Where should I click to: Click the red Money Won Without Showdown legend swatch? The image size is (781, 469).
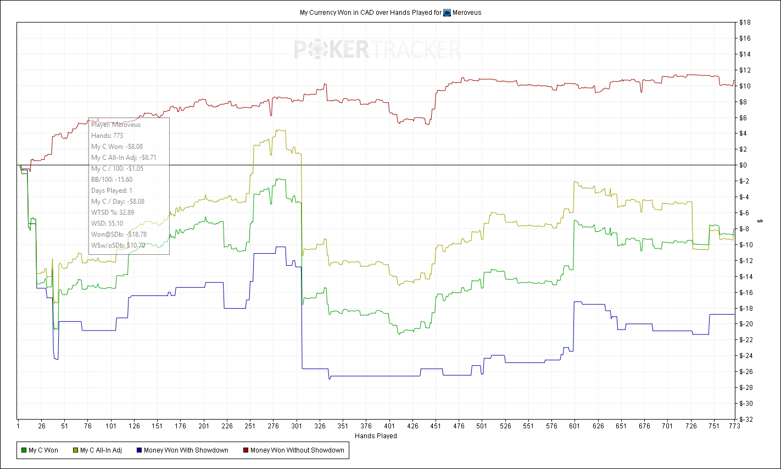click(x=246, y=450)
